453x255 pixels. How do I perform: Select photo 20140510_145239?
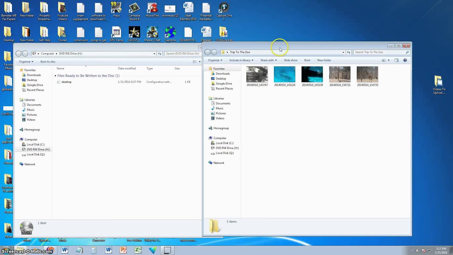click(x=312, y=76)
